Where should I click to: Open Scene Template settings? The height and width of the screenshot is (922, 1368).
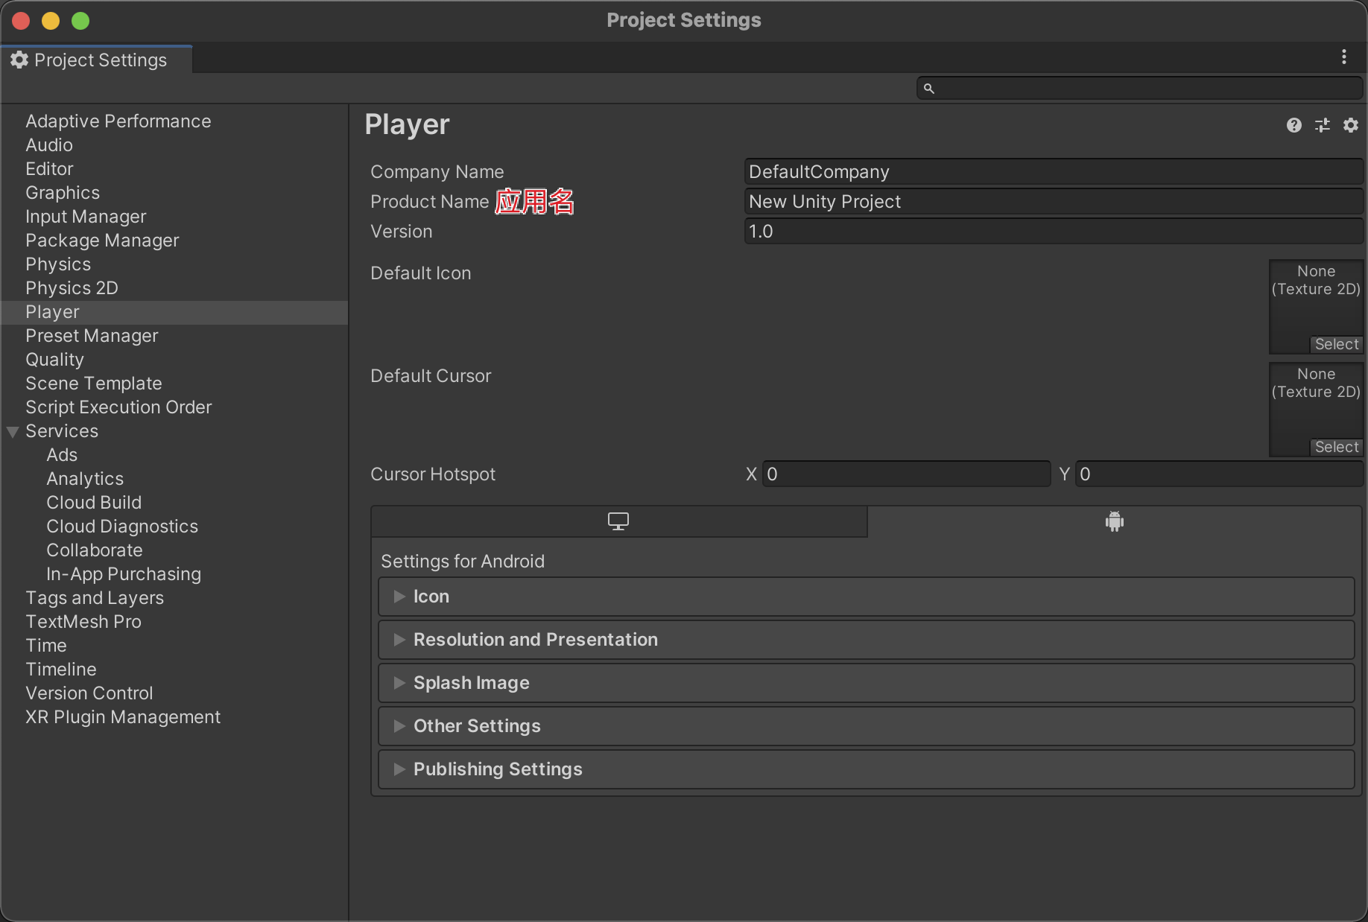pos(174,384)
